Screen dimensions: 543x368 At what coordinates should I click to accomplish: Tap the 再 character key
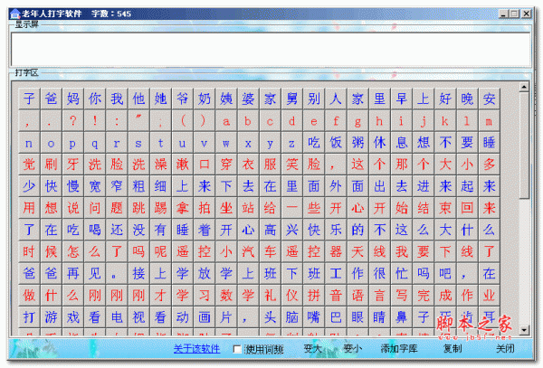[73, 273]
